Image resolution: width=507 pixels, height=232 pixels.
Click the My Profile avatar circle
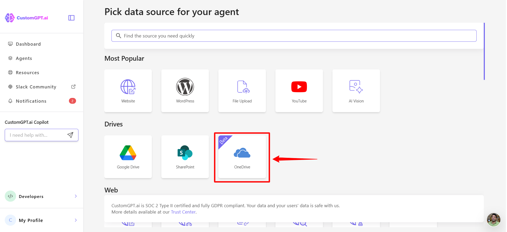pos(11,220)
